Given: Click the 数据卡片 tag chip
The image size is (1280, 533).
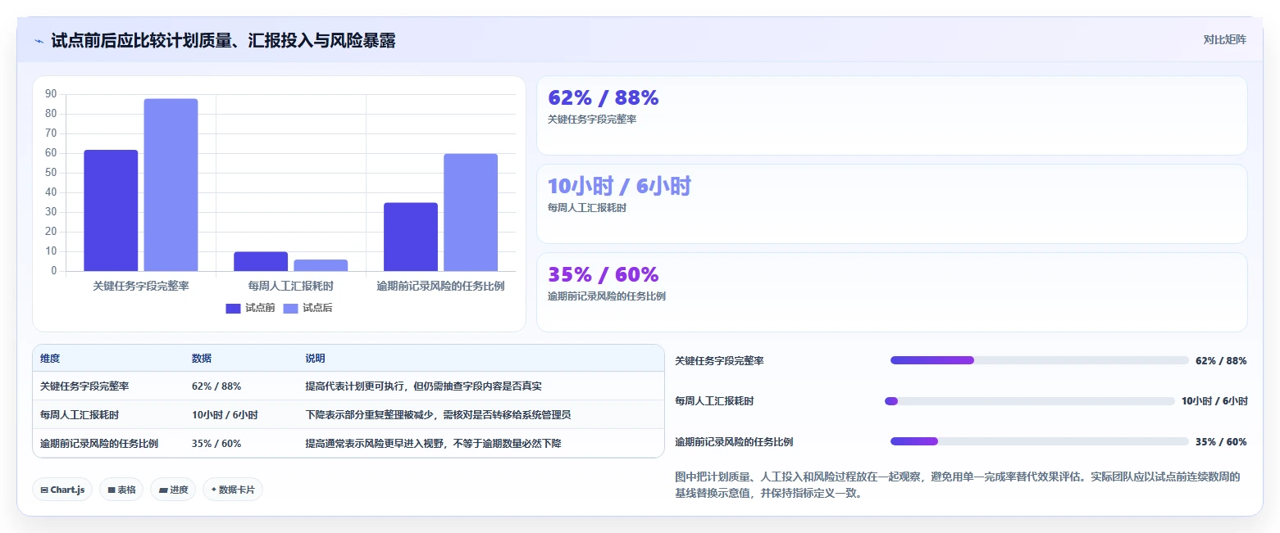Looking at the screenshot, I should pyautogui.click(x=233, y=490).
